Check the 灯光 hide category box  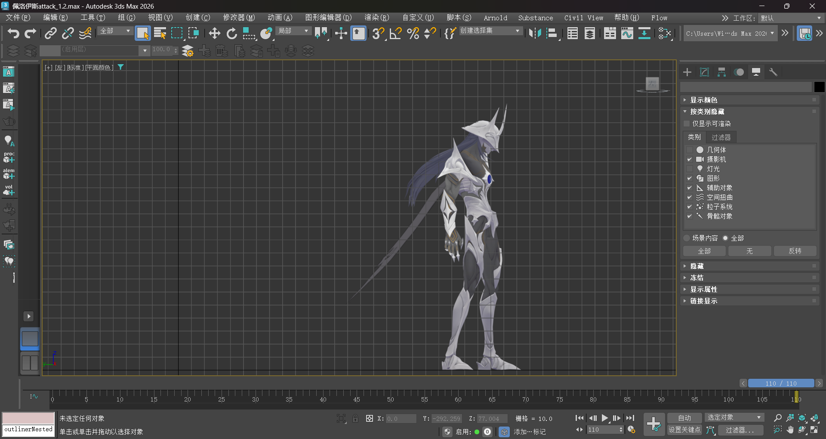pyautogui.click(x=690, y=169)
